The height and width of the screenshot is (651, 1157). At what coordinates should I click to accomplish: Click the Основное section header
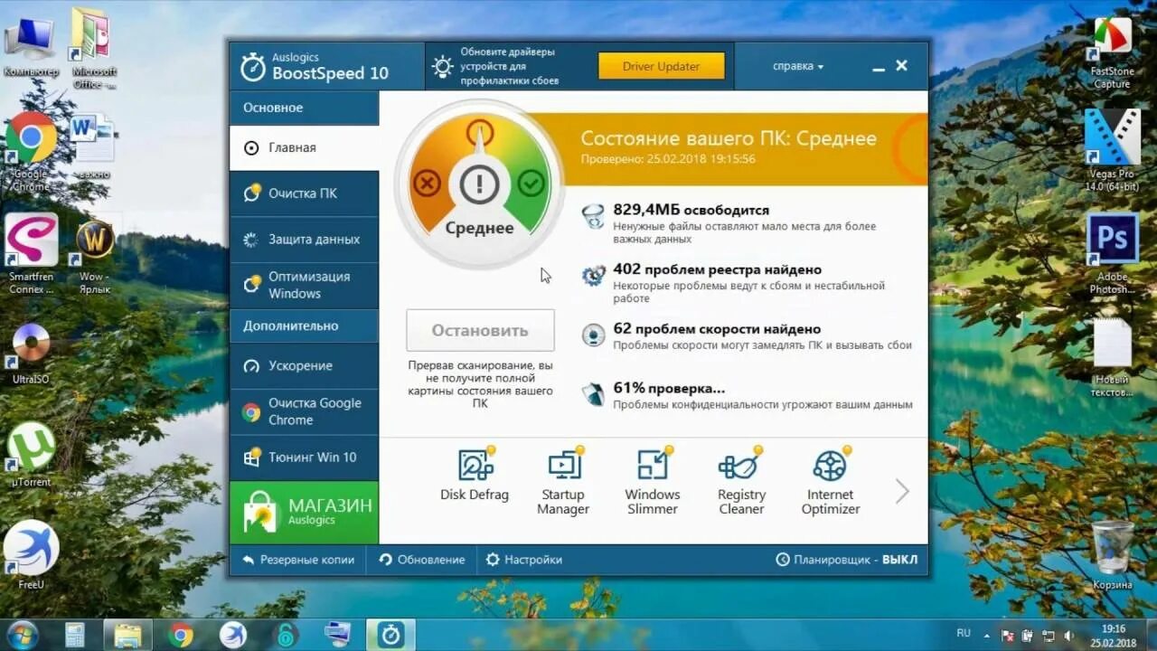tap(304, 108)
